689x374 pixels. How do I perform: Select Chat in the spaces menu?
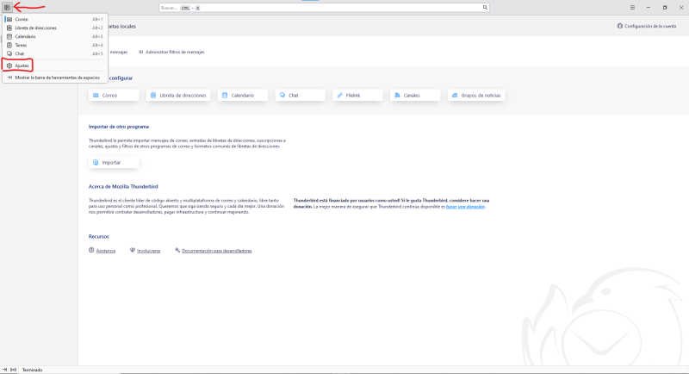tap(55, 53)
